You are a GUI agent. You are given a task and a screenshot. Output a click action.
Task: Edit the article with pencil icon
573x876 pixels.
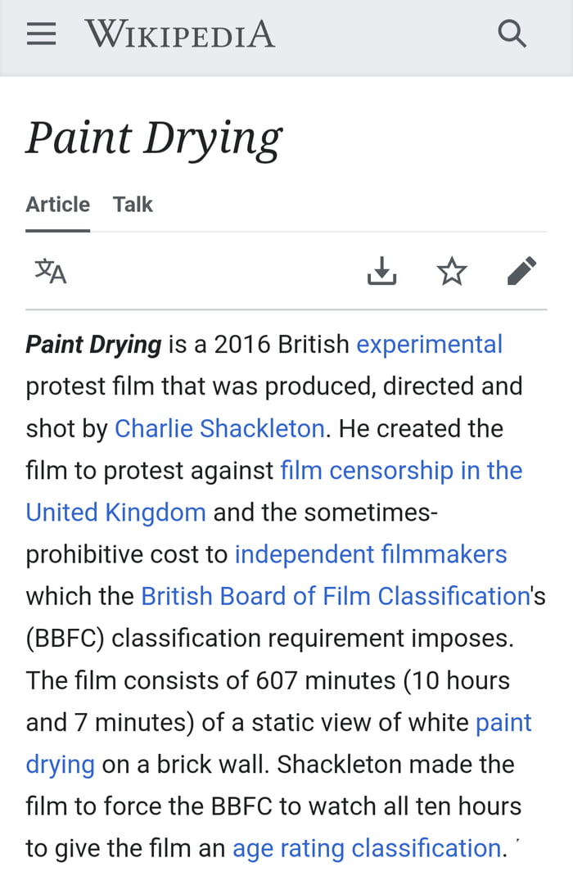(522, 271)
